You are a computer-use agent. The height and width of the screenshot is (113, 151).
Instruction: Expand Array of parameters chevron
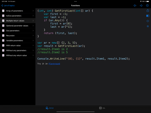click(x=33, y=11)
